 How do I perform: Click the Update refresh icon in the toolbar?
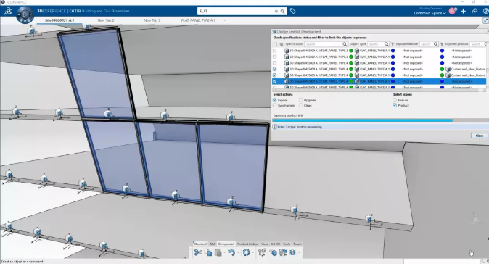click(246, 253)
